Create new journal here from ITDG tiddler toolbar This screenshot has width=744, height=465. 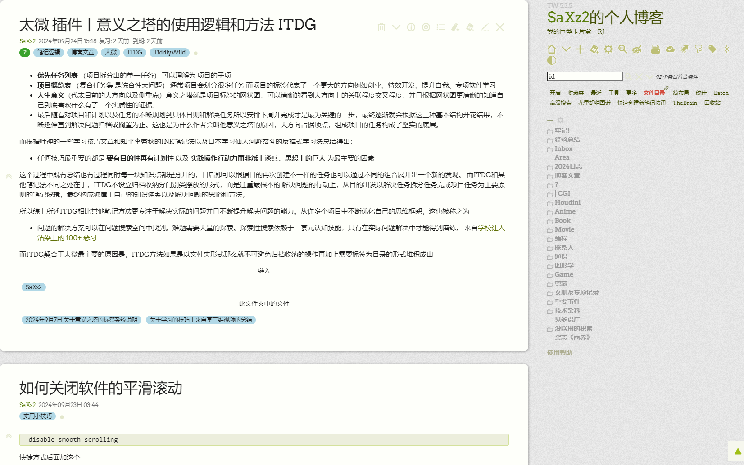coord(470,27)
